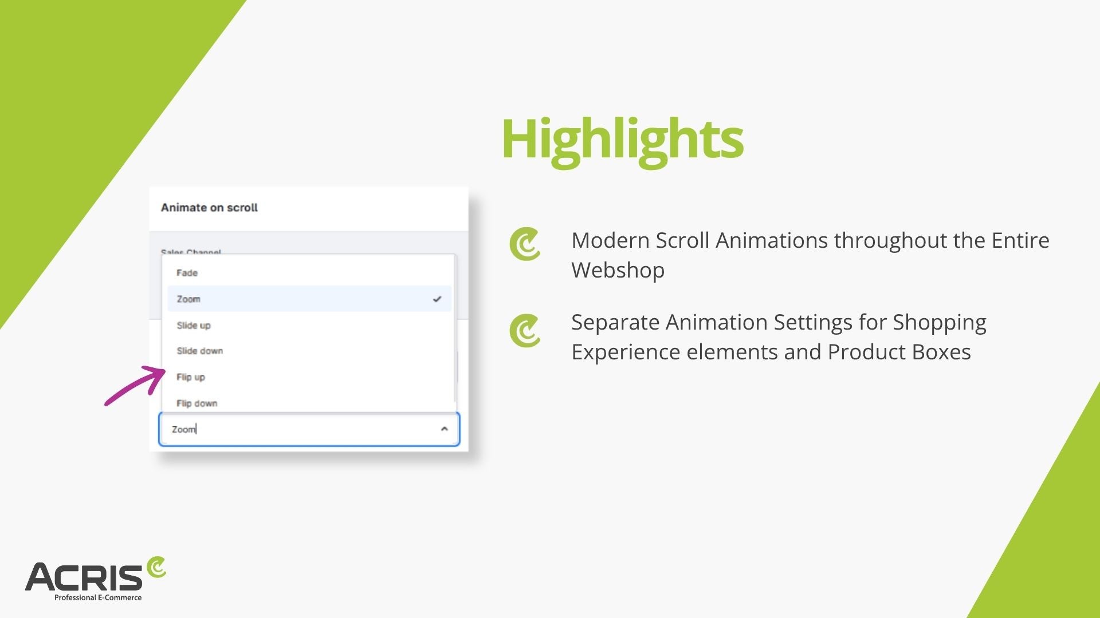Screen dimensions: 1100x618
Task: Click the Modern Scroll Animations text line
Action: (x=810, y=240)
